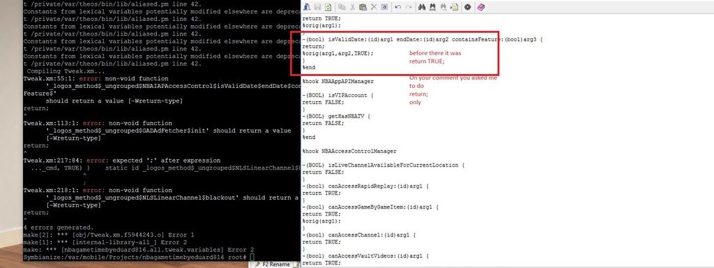Click '4 errors generated.' in terminal
714x268 pixels.
pos(59,228)
